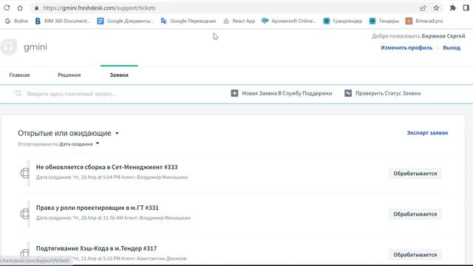Open the browser extensions puzzle icon
The width and height of the screenshot is (473, 266).
click(x=453, y=8)
